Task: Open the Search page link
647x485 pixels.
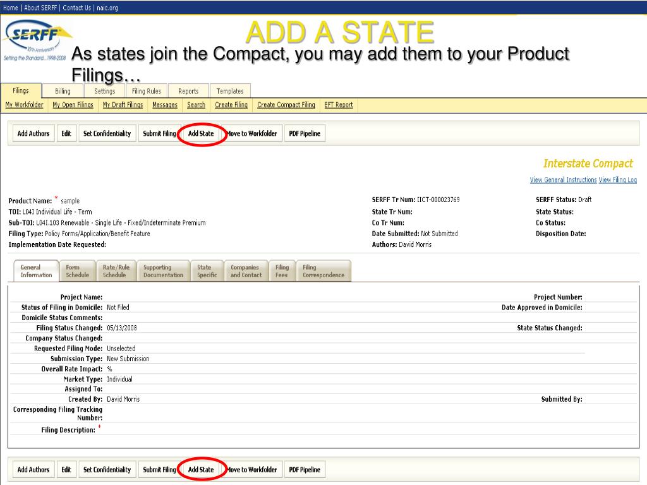Action: [x=196, y=105]
